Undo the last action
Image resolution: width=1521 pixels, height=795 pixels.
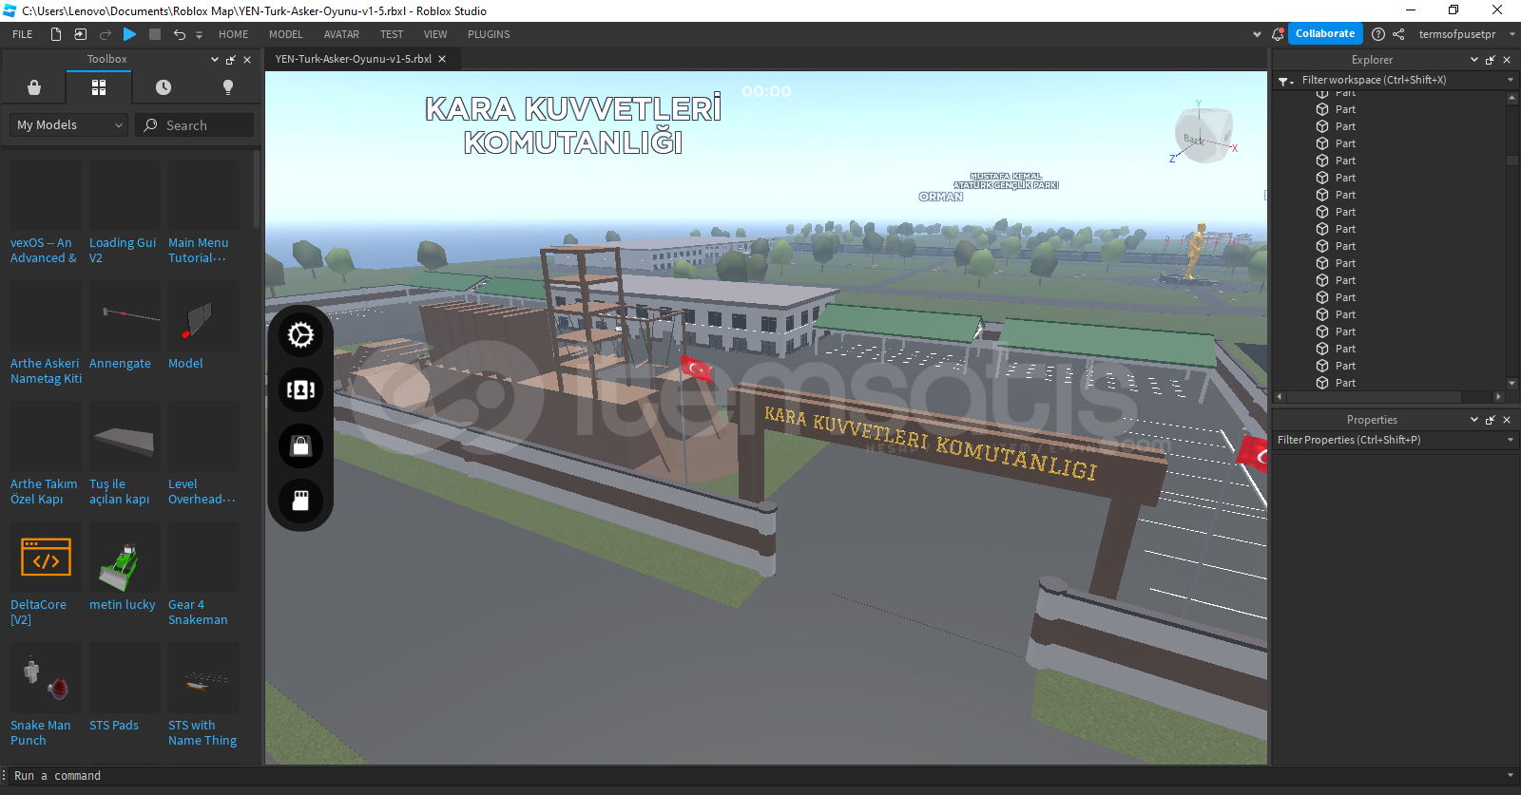pos(180,34)
